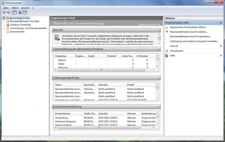Viewport: 225px width, 142px height.
Task: Click the Aktualisieren action
Action: (177, 51)
